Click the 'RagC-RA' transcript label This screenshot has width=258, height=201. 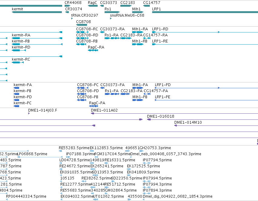click(x=96, y=47)
